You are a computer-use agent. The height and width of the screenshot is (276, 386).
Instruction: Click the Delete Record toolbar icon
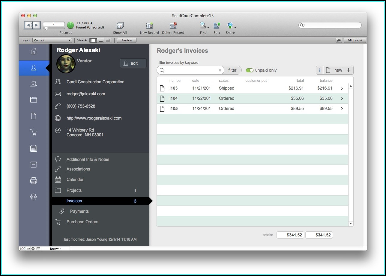click(x=173, y=26)
